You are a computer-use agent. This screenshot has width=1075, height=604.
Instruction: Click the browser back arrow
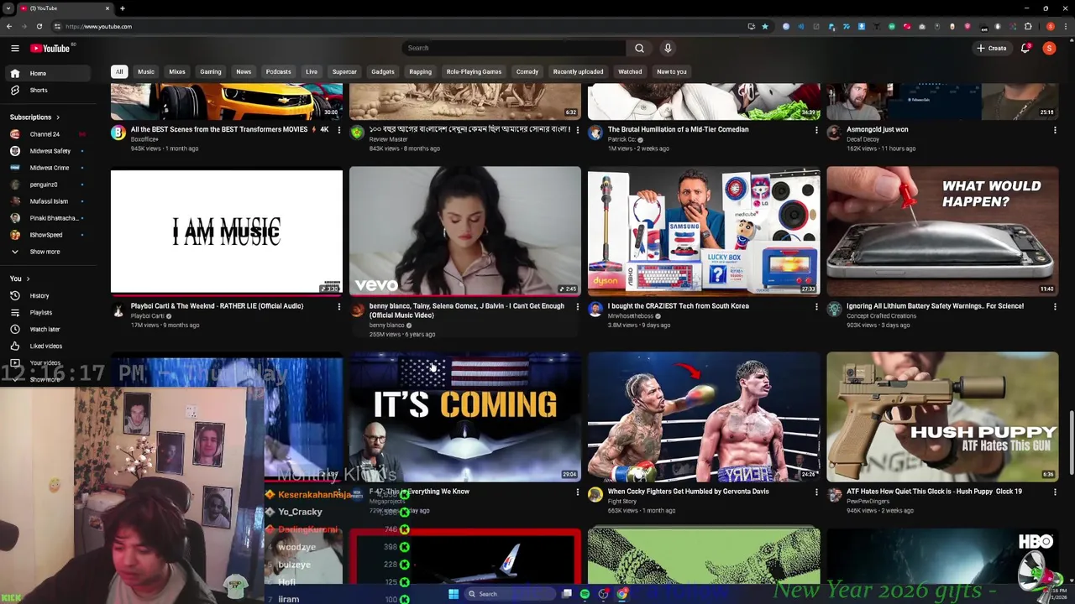click(9, 26)
